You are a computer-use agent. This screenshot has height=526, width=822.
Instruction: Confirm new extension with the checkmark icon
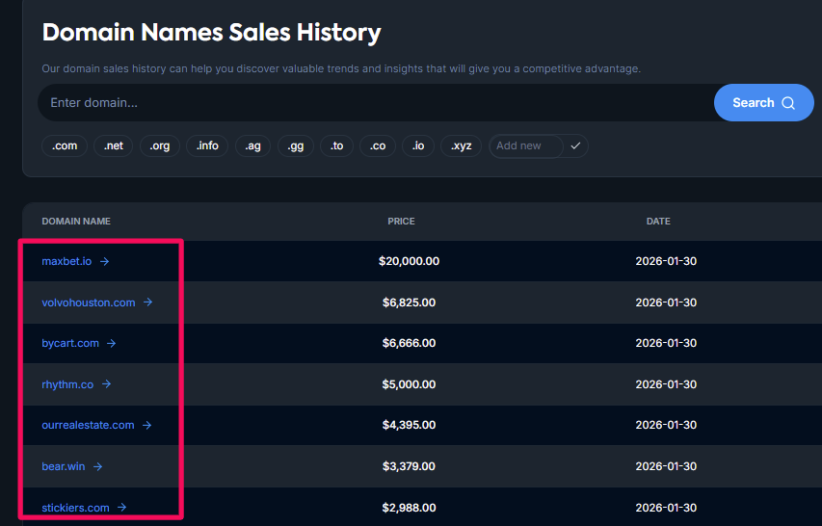(575, 145)
